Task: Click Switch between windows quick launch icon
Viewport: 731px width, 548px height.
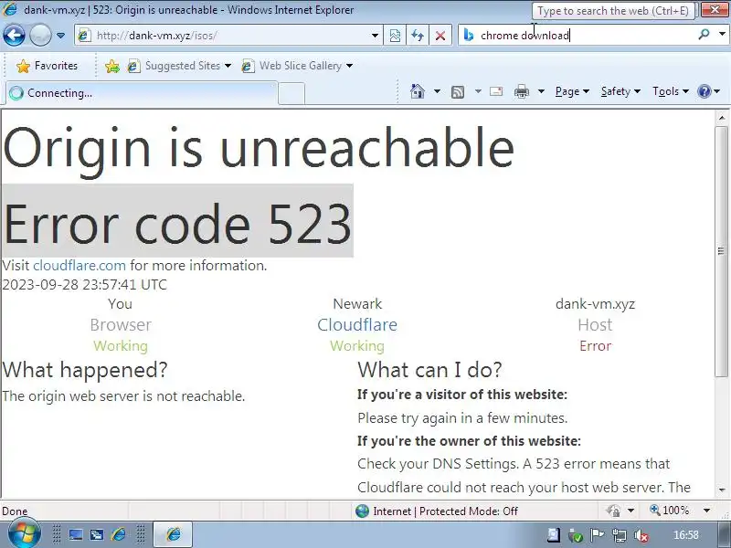Action: [97, 534]
